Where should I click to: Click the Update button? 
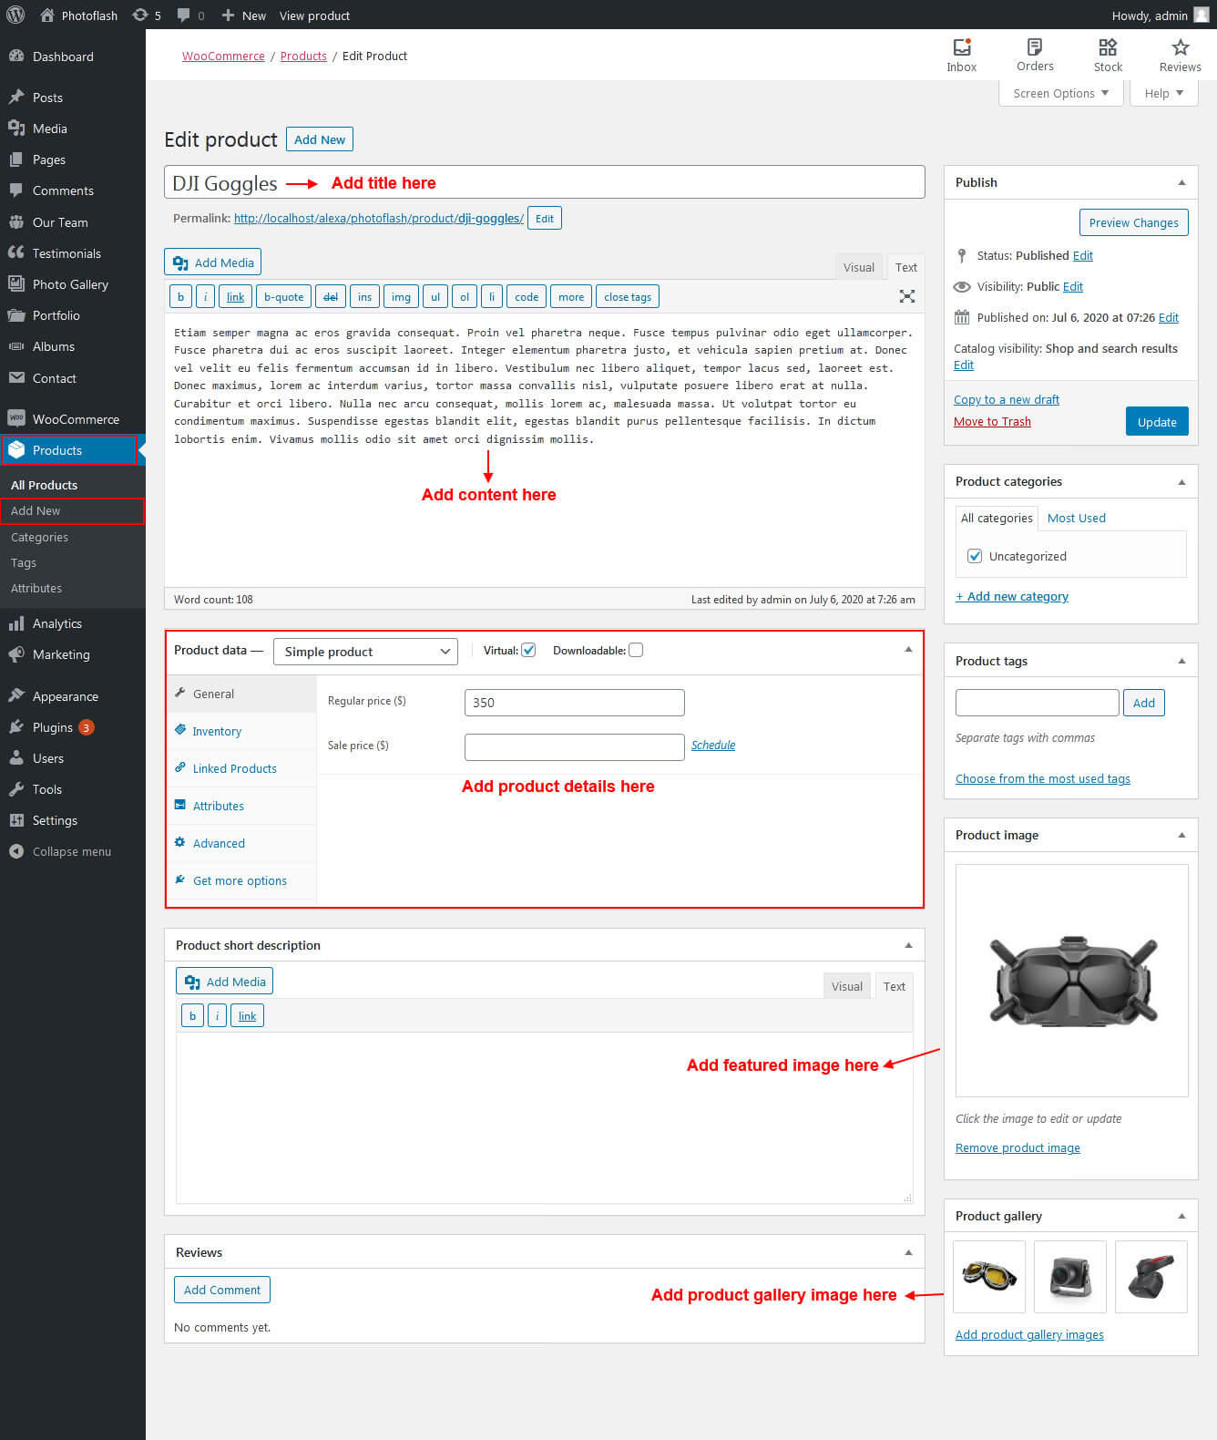click(x=1157, y=421)
